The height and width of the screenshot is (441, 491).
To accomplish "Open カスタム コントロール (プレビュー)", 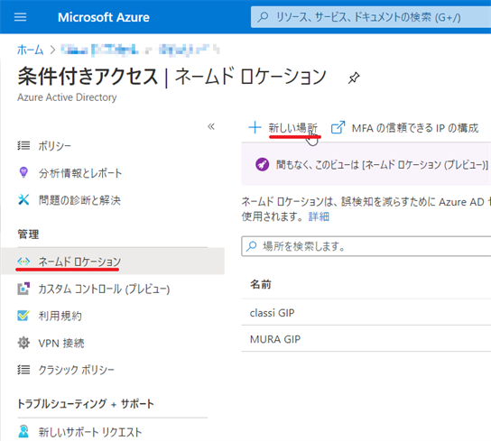I will click(x=104, y=289).
